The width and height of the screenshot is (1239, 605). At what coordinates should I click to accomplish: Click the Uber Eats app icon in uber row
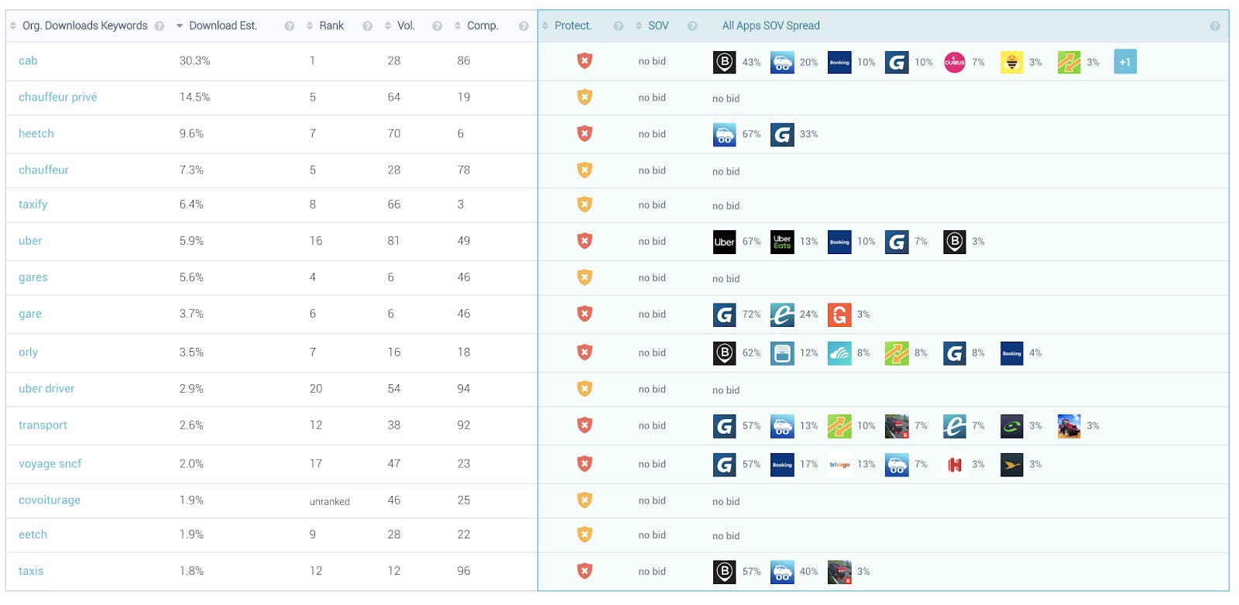(x=782, y=242)
